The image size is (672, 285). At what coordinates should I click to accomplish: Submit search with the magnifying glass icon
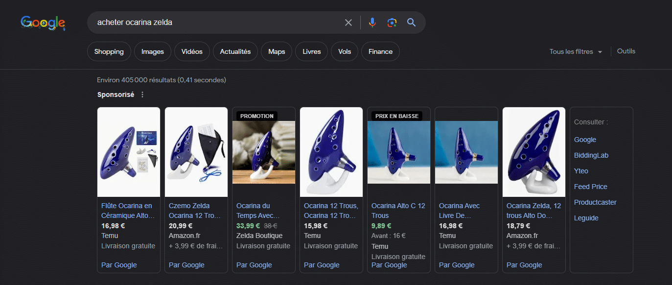tap(411, 23)
